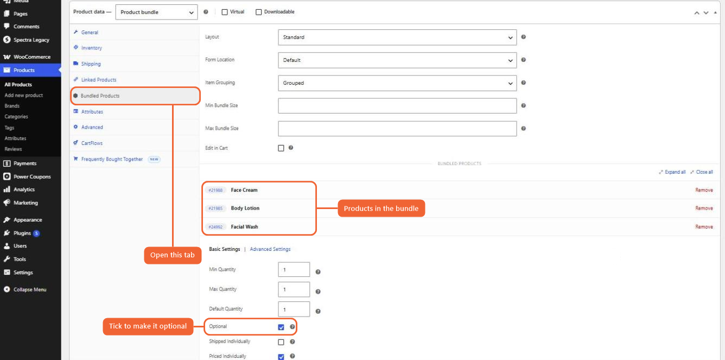Click the Payments icon in the sidebar

tap(7, 163)
